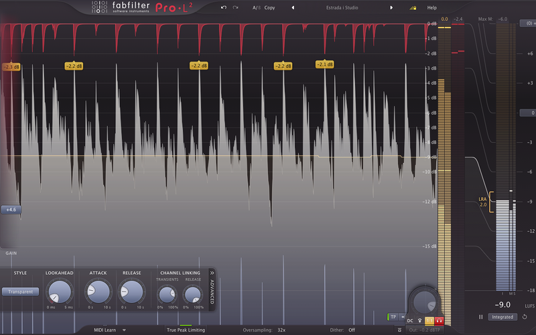The image size is (536, 335).
Task: Copy the current state using Copy
Action: tap(270, 7)
